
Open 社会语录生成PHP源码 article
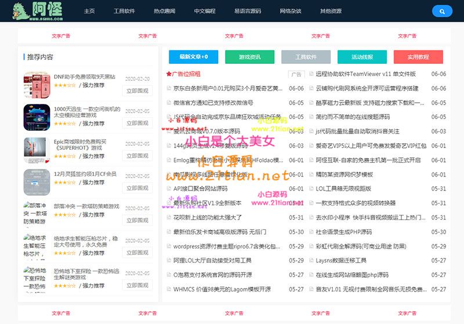pyautogui.click(x=343, y=232)
